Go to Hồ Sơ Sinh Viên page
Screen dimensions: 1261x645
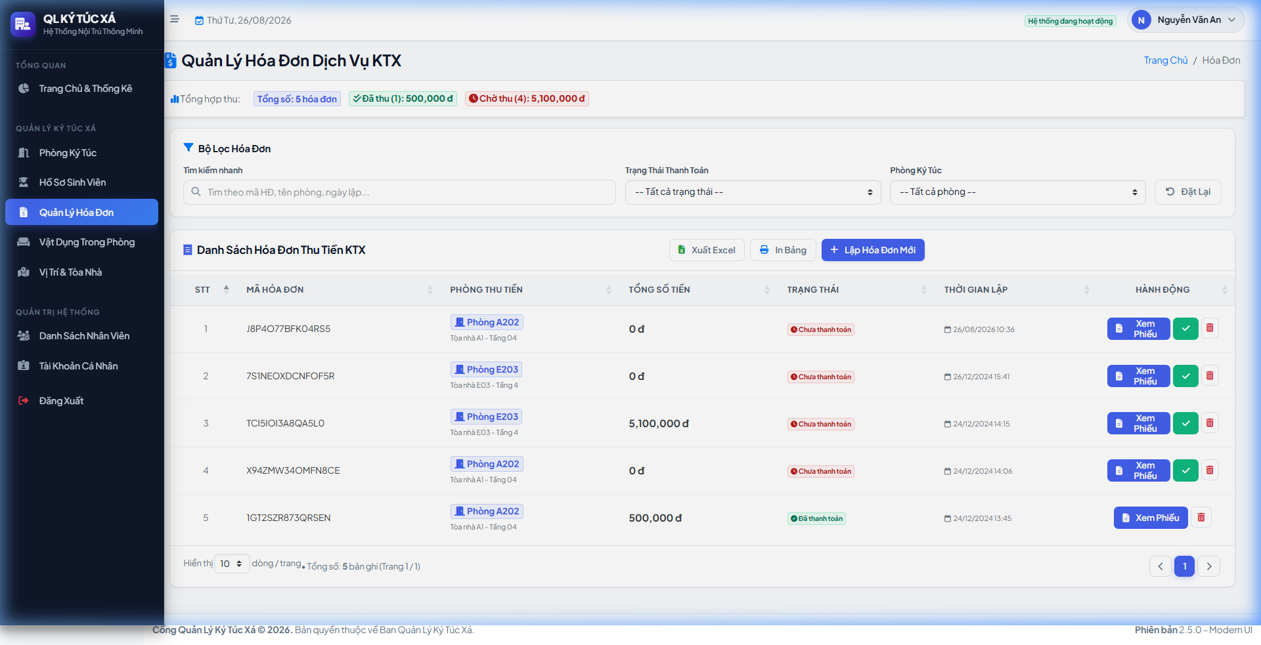(x=82, y=182)
